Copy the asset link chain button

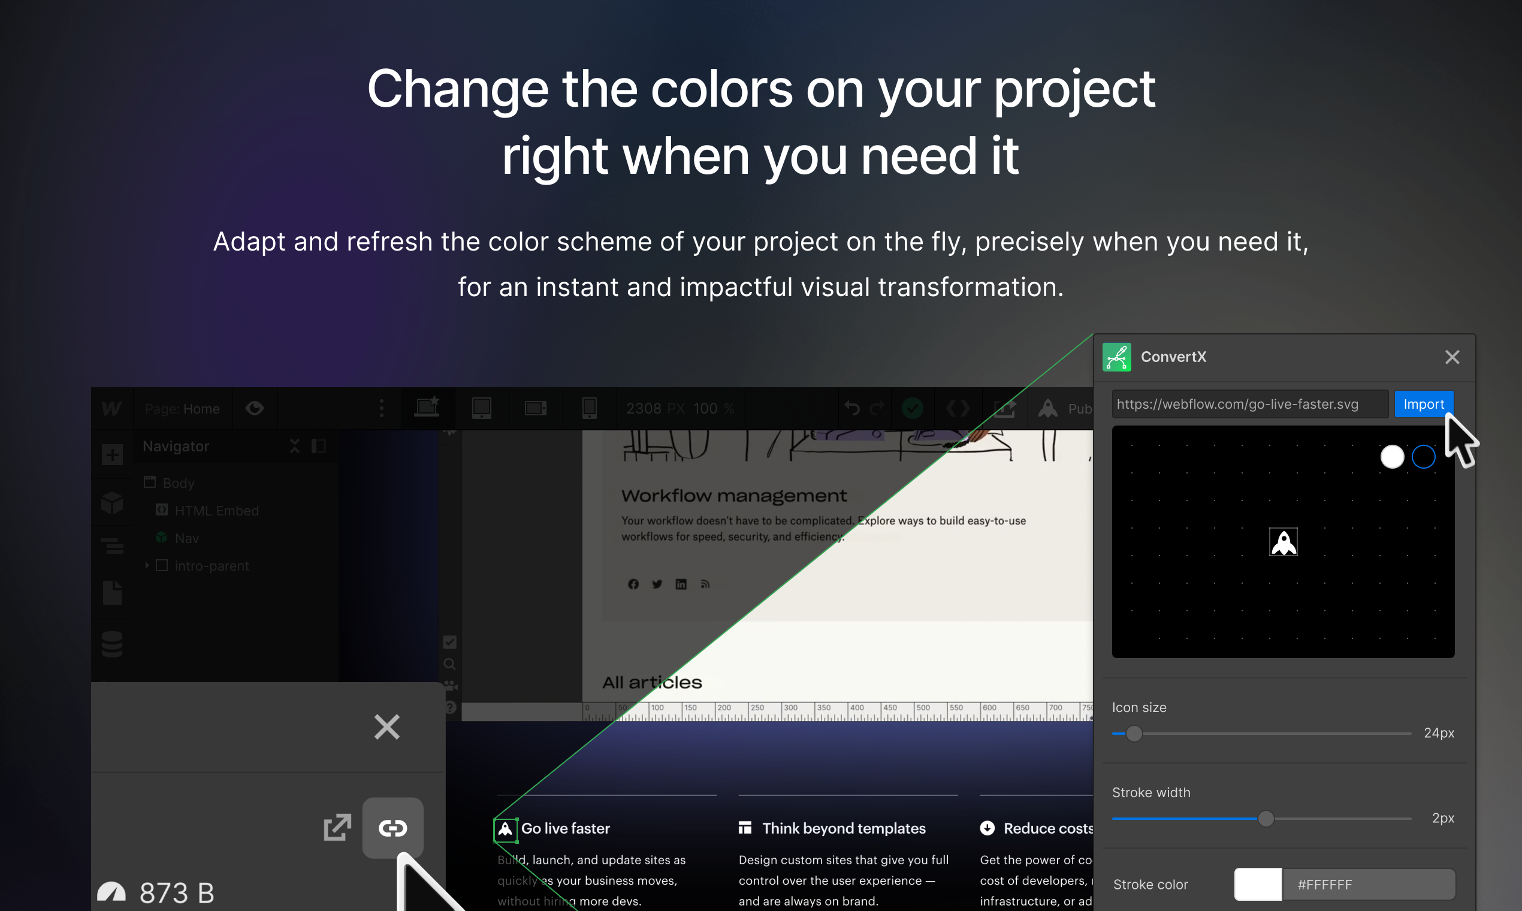pyautogui.click(x=392, y=828)
